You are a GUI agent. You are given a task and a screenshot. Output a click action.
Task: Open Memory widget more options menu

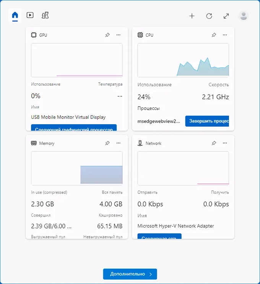click(119, 143)
